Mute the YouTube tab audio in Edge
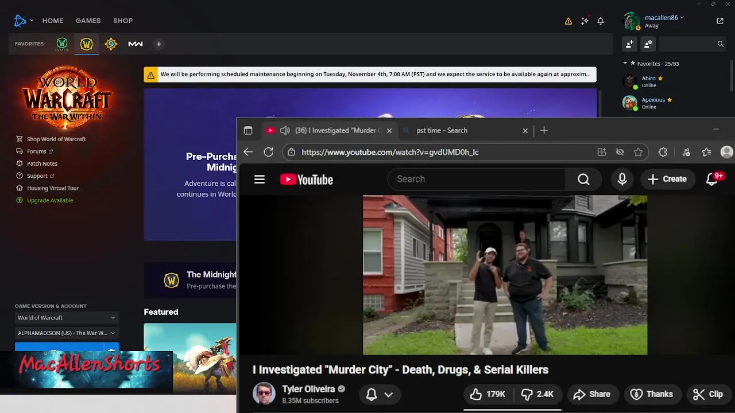 point(285,131)
